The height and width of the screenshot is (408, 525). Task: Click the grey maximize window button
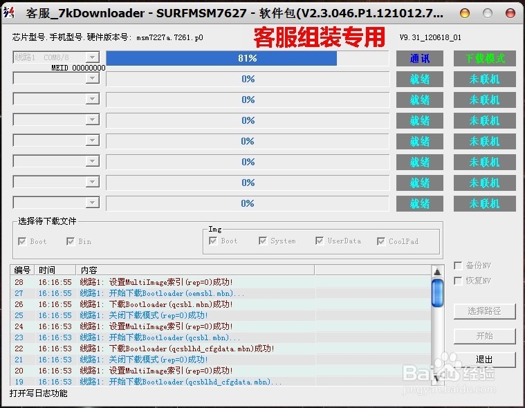pyautogui.click(x=488, y=13)
